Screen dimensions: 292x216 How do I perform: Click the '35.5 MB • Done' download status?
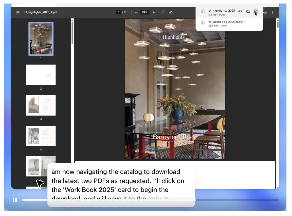click(217, 26)
